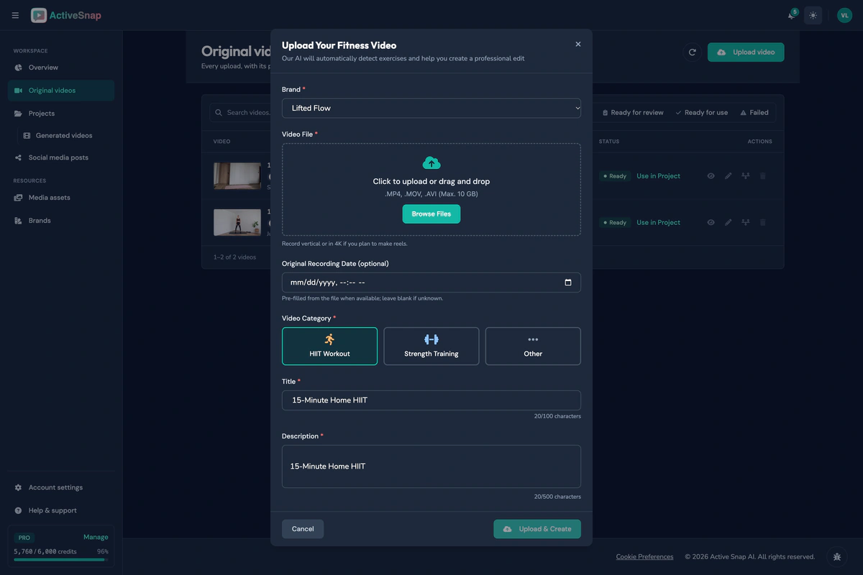Image resolution: width=863 pixels, height=575 pixels.
Task: Click the workflow icon in first row
Action: coord(746,176)
